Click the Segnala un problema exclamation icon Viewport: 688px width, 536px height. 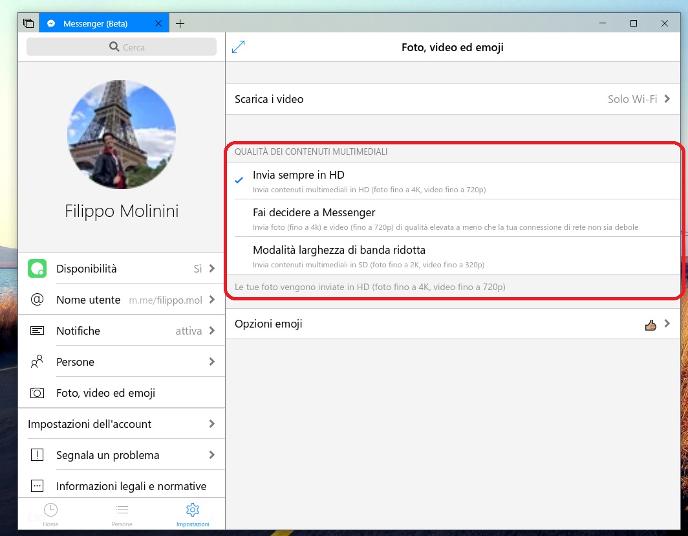coord(38,454)
